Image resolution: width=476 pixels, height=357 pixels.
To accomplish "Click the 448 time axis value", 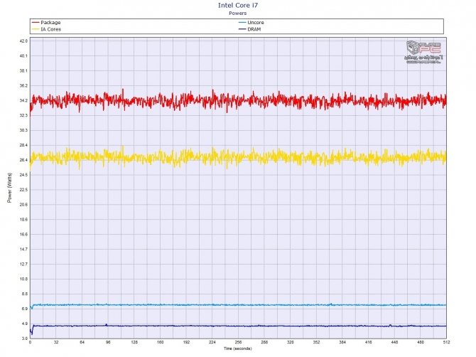I will (394, 342).
